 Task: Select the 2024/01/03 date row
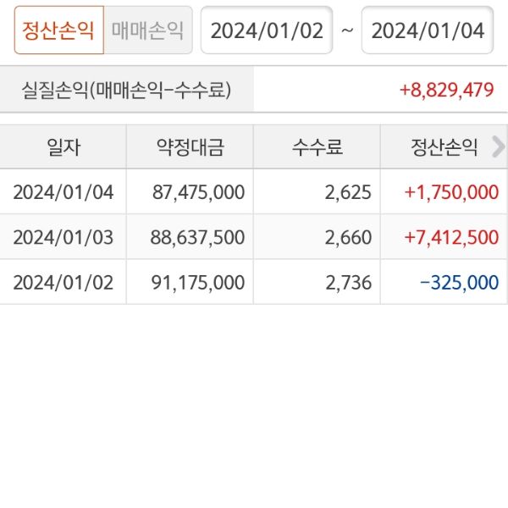pyautogui.click(x=63, y=237)
